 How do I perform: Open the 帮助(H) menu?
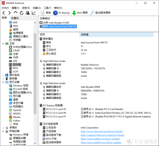[58, 8]
